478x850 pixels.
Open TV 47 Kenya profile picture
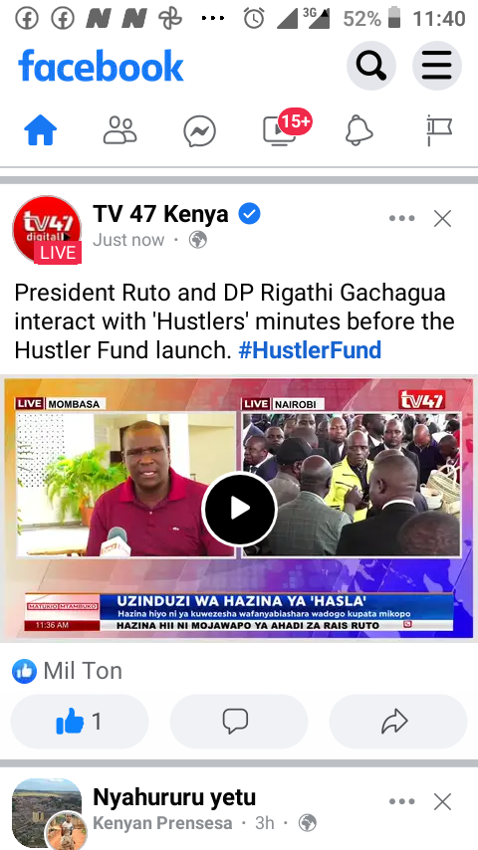[x=47, y=230]
